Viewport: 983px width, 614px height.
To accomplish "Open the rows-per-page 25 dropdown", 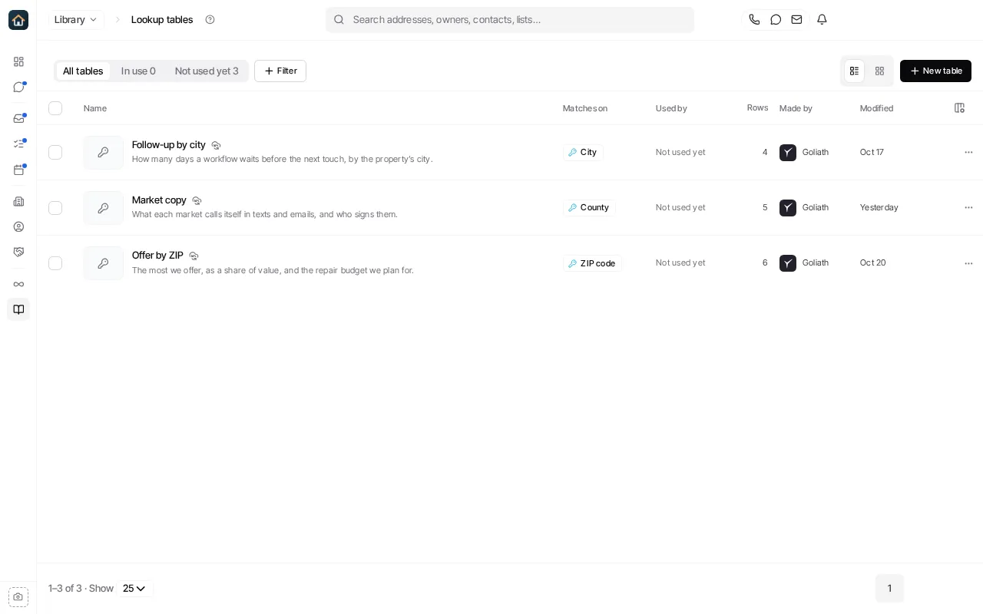I will (x=134, y=589).
